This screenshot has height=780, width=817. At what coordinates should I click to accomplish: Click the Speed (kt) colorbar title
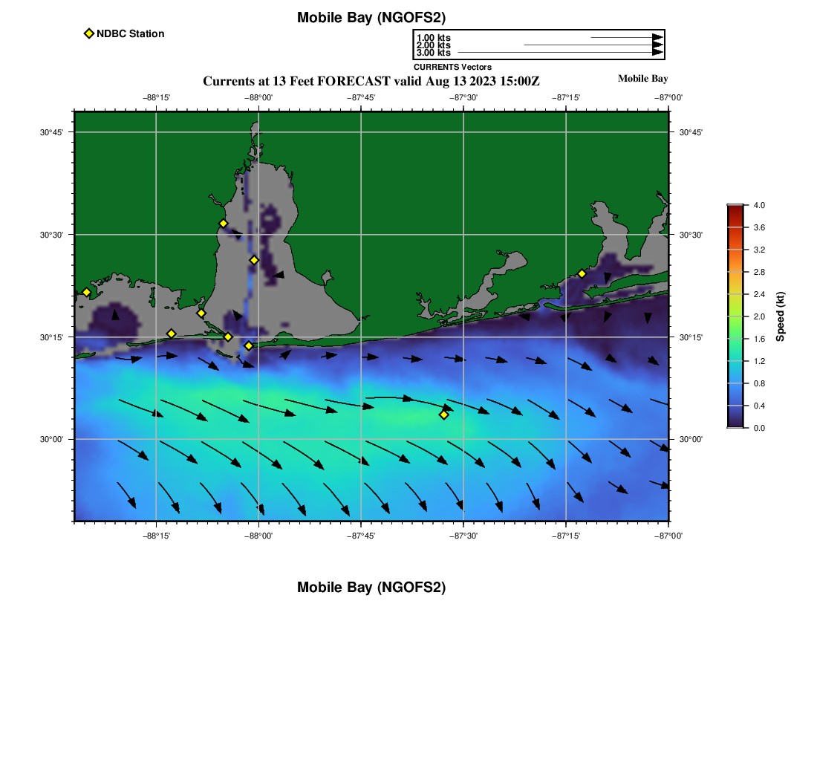click(780, 316)
